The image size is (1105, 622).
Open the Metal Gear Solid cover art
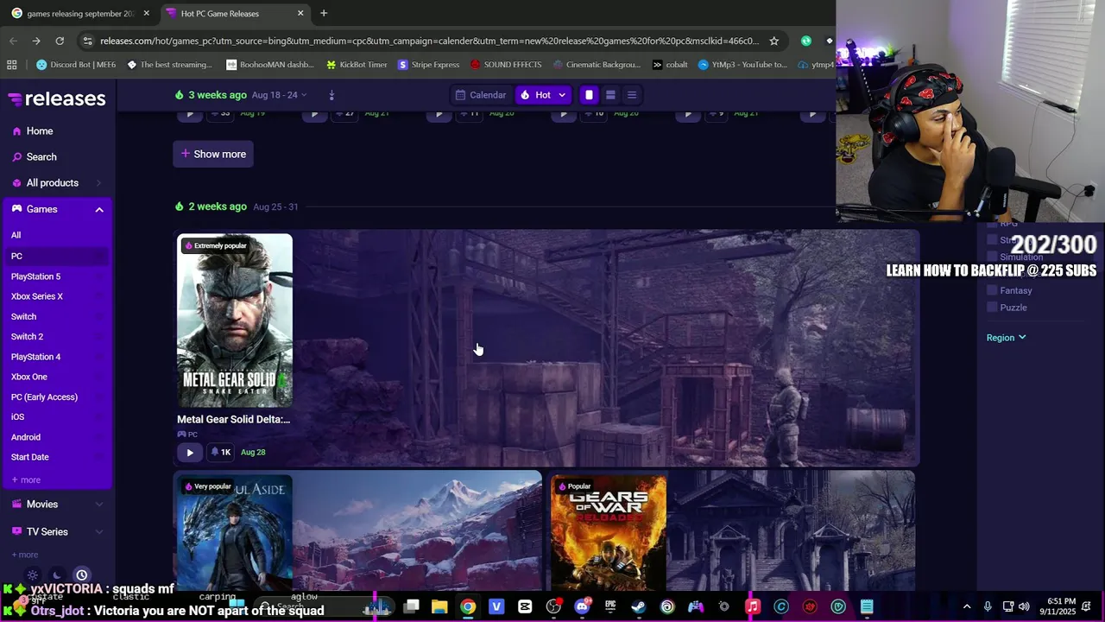(235, 321)
